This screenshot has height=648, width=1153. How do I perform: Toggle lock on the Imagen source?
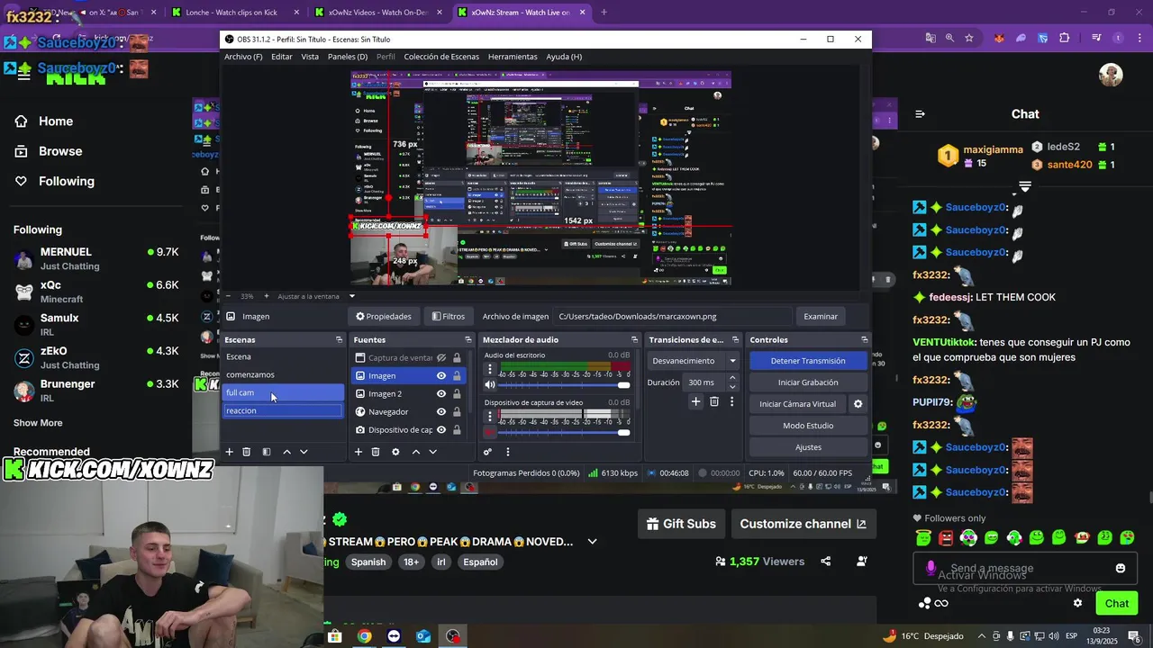tap(457, 375)
